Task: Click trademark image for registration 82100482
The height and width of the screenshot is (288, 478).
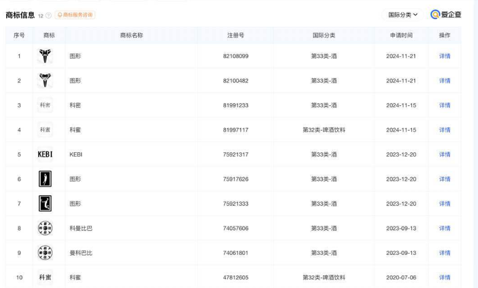Action: pos(45,81)
